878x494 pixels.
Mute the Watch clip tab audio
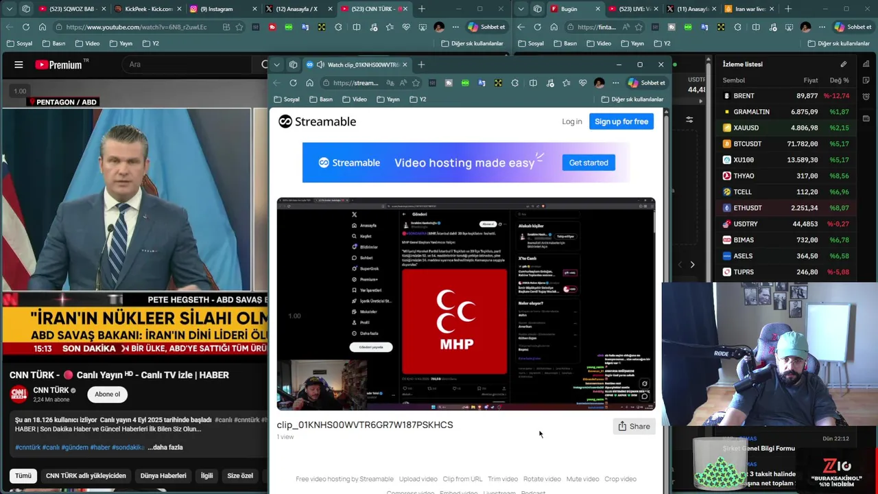[x=320, y=64]
